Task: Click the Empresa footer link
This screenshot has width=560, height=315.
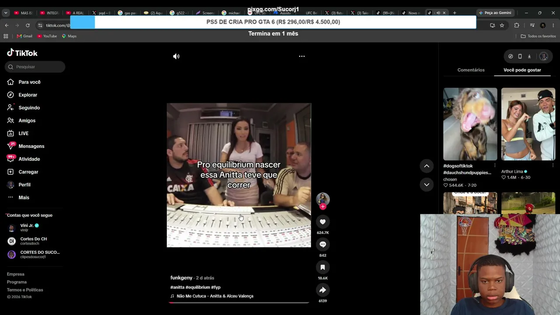Action: [x=16, y=274]
